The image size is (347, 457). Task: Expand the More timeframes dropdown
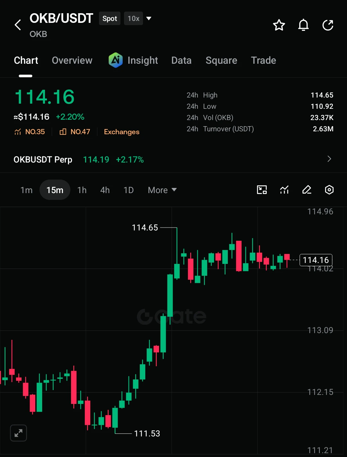click(162, 190)
